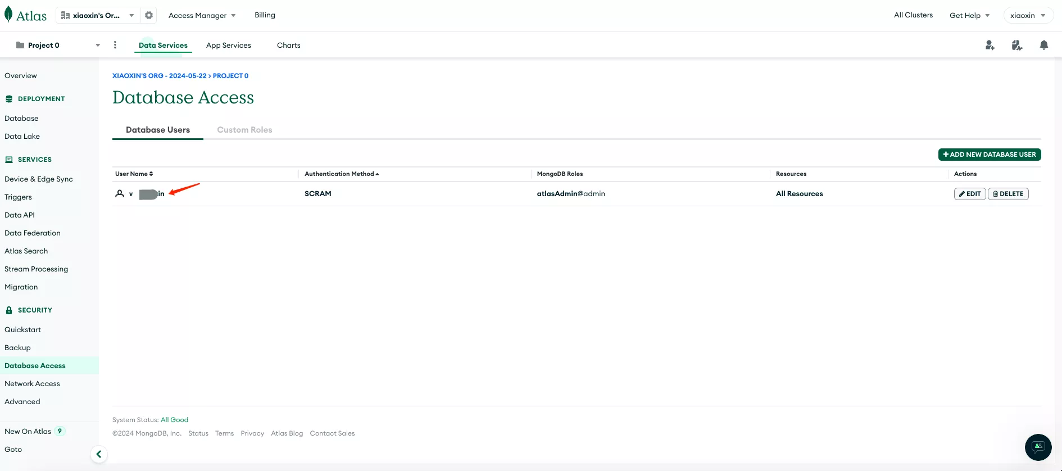
Task: Open Data Federation in the sidebar
Action: click(x=33, y=233)
